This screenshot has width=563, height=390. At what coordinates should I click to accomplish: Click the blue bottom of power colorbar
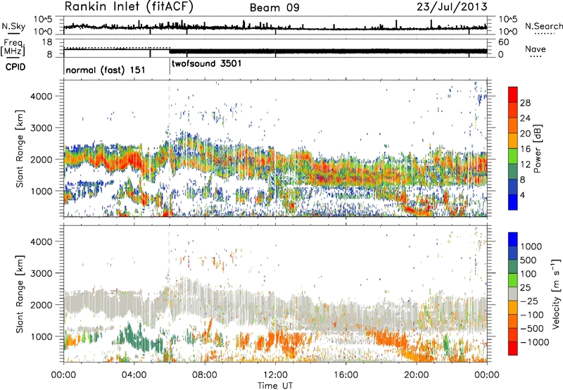[x=513, y=203]
